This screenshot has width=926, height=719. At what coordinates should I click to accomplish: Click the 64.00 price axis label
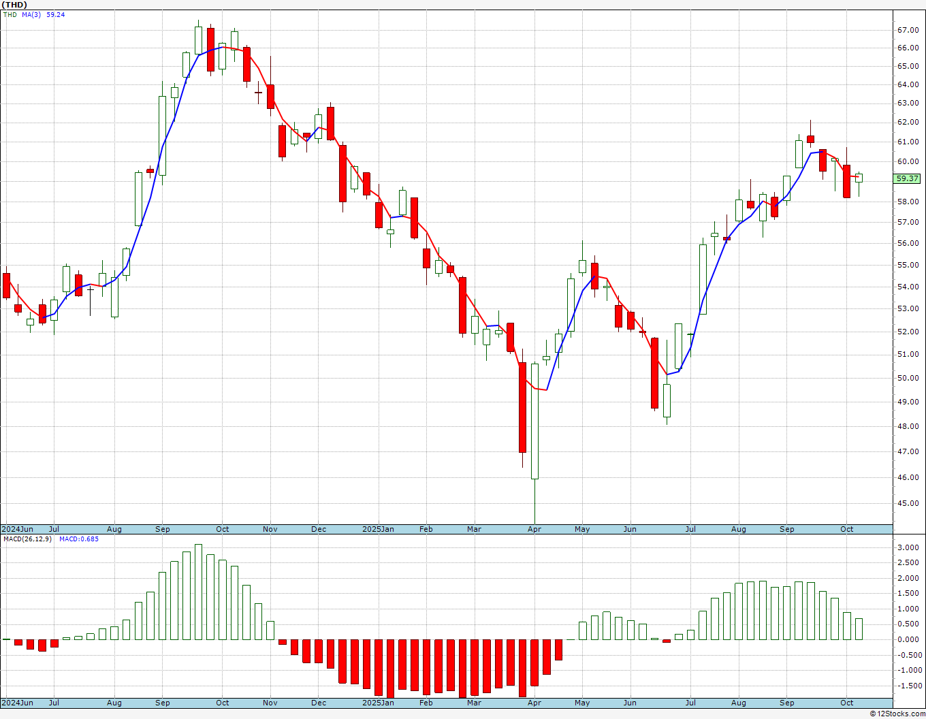tap(908, 84)
